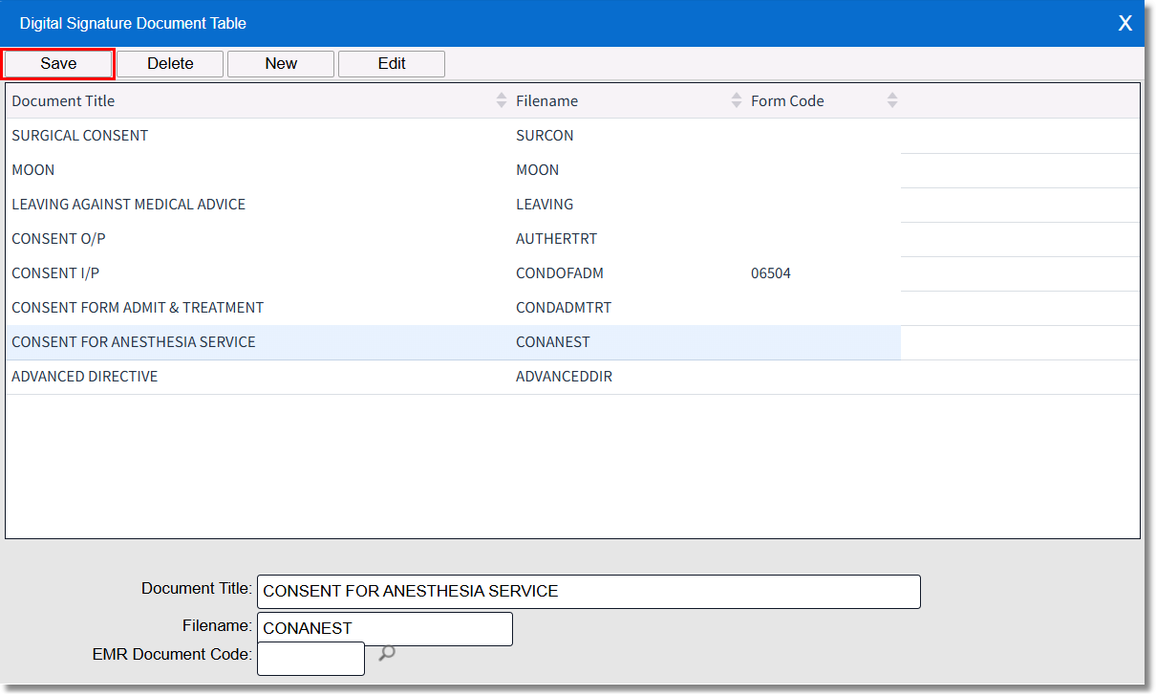The width and height of the screenshot is (1156, 696).
Task: Click into the Document Title text field
Action: (588, 592)
